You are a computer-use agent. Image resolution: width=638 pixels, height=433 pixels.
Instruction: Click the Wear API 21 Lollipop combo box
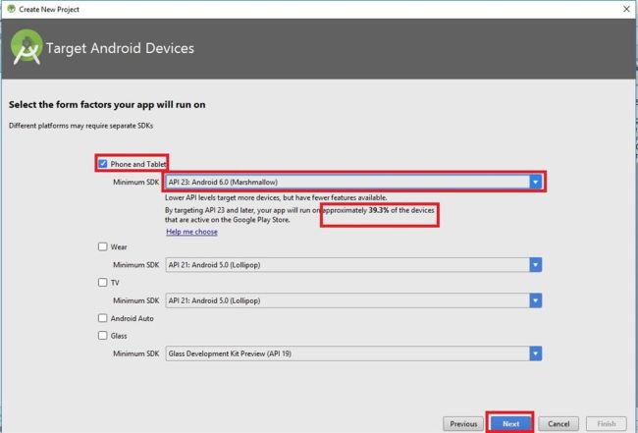pos(353,265)
